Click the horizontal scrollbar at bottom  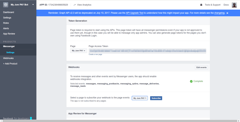point(120,121)
